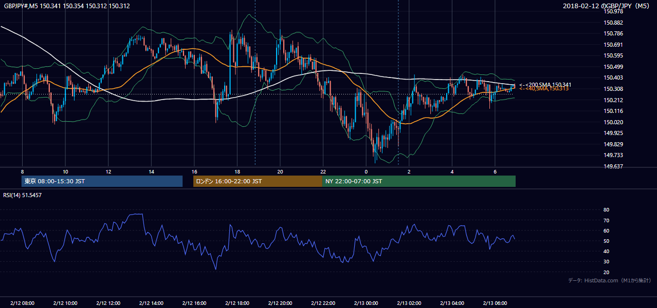Viewport: 657px width, 308px height.
Task: Click price axis value 150.499
Action: pos(613,67)
